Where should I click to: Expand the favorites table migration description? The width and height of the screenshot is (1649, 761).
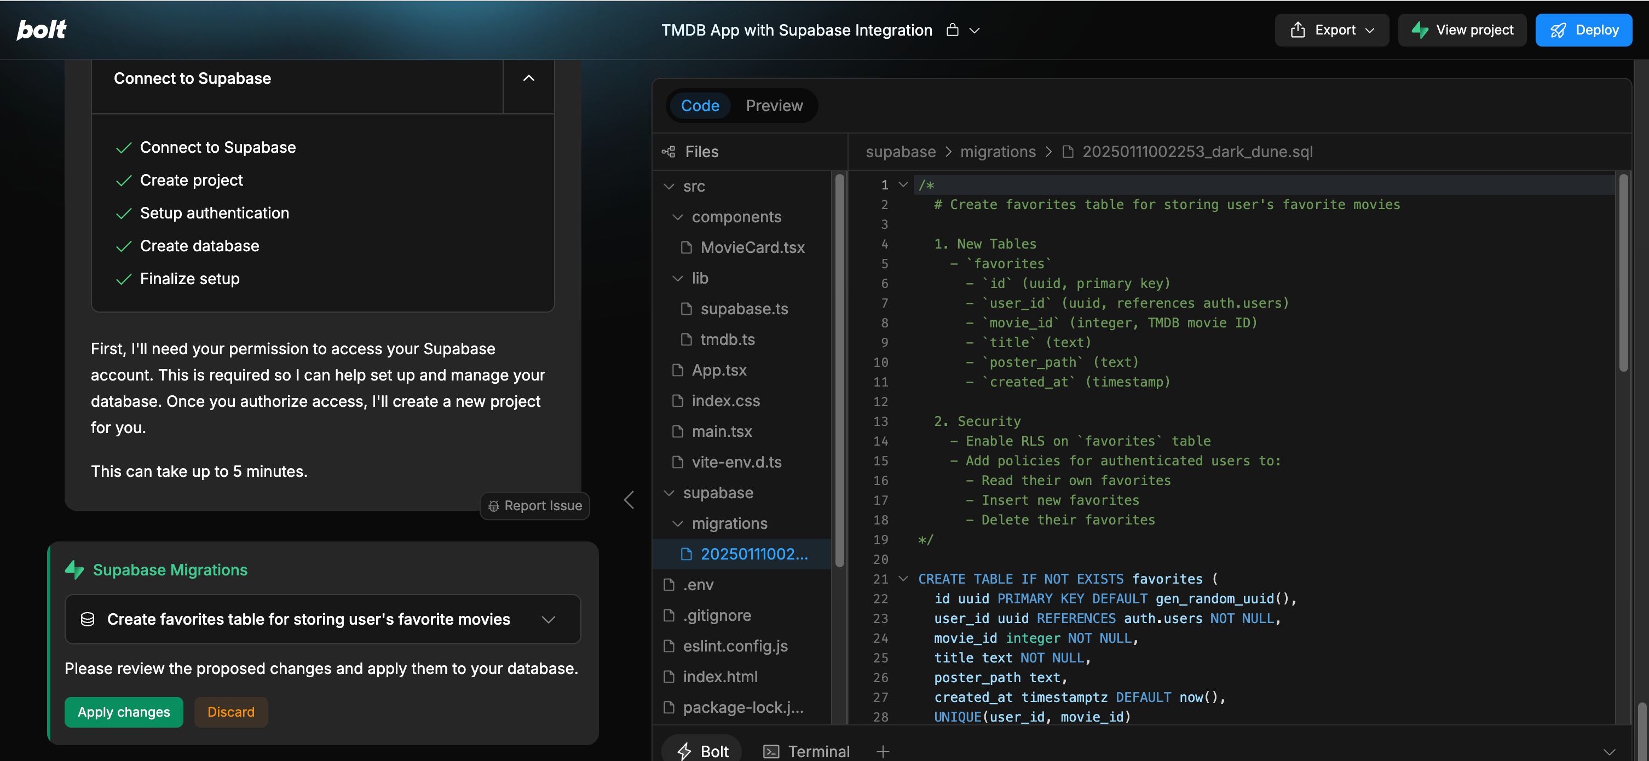tap(548, 619)
